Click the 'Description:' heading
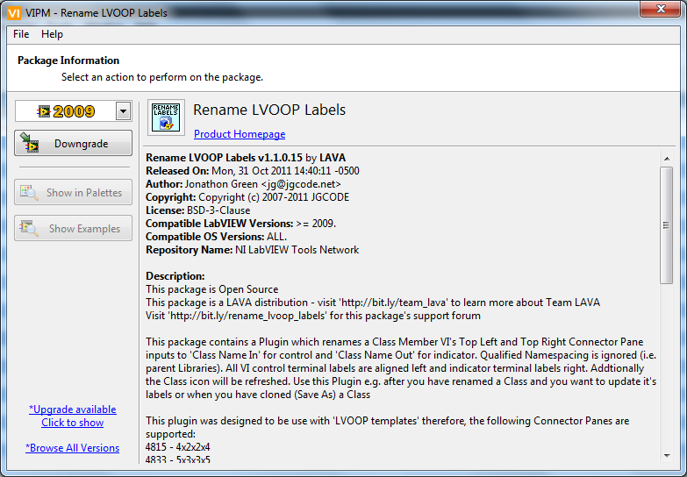This screenshot has height=477, width=687. pos(175,276)
